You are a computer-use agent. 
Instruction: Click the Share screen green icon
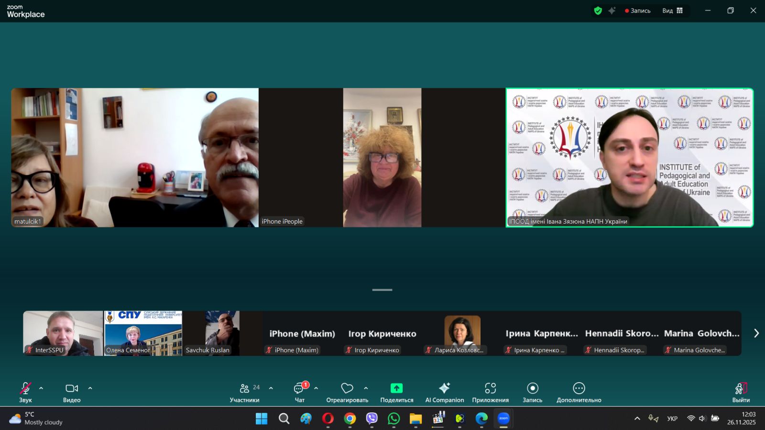pyautogui.click(x=396, y=388)
